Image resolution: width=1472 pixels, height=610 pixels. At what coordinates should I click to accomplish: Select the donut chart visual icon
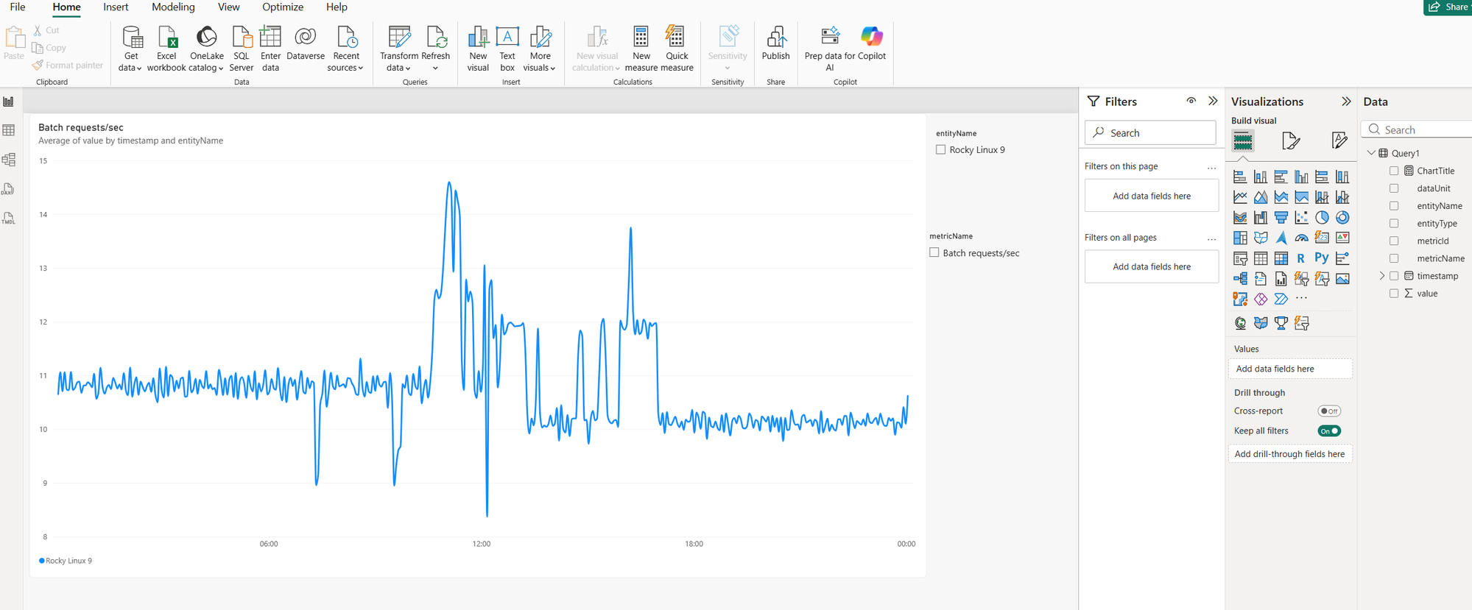(1342, 218)
